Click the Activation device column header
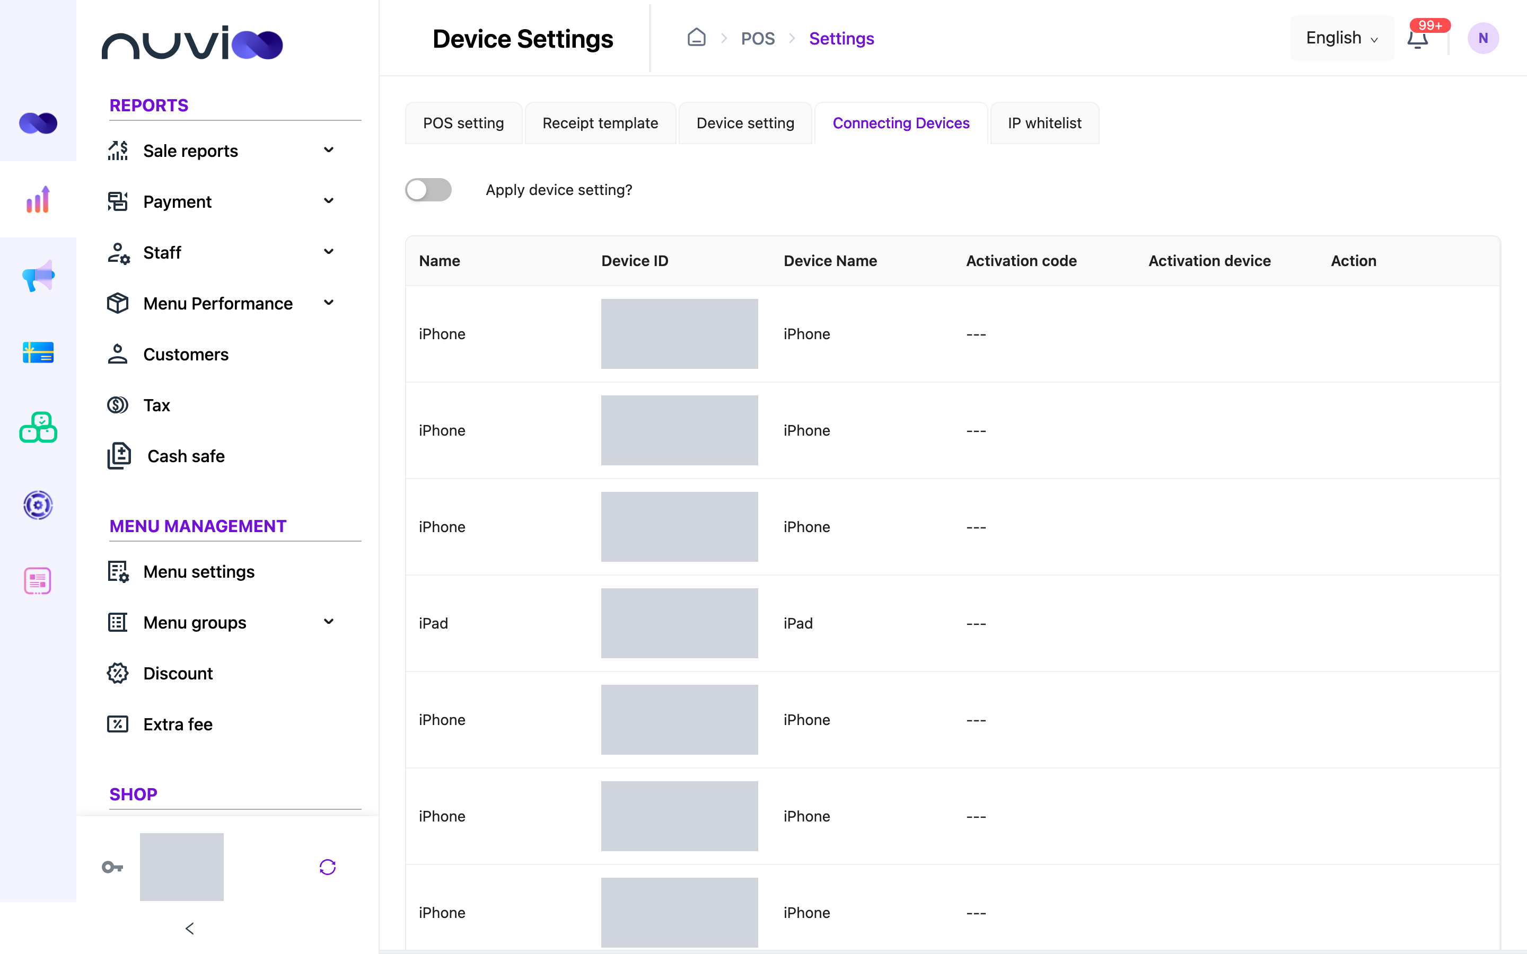 [1209, 261]
